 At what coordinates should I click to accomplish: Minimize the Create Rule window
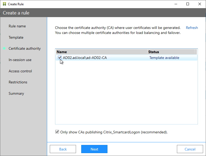(176, 4)
